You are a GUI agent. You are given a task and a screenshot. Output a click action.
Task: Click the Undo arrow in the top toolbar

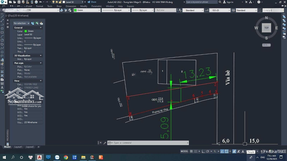(x=41, y=2)
